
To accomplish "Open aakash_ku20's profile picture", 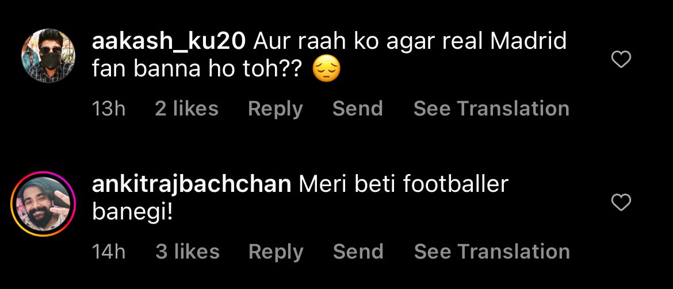I will tap(48, 56).
